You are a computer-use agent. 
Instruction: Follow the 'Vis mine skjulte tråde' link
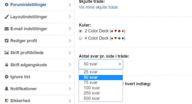(x=98, y=7)
